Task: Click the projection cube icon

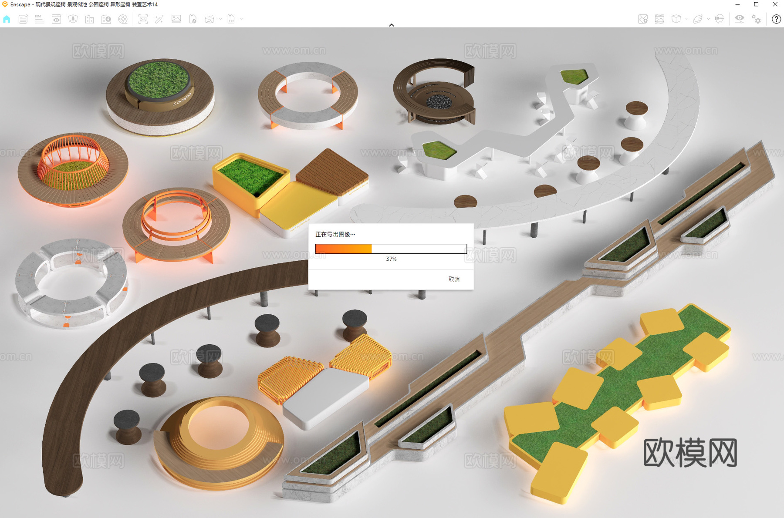Action: coord(676,19)
